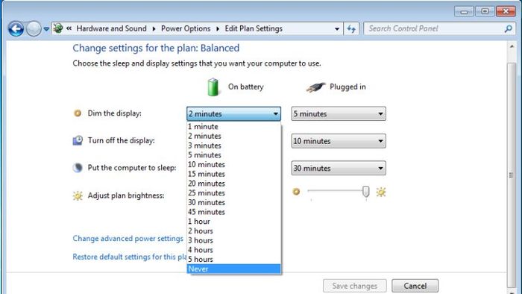Select 1 minute from the list
Image resolution: width=522 pixels, height=294 pixels.
point(233,127)
